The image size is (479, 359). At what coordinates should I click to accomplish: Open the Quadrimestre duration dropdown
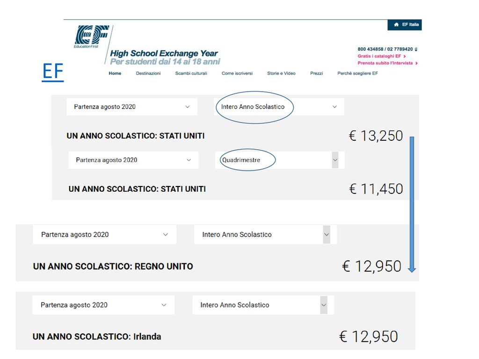coord(280,160)
